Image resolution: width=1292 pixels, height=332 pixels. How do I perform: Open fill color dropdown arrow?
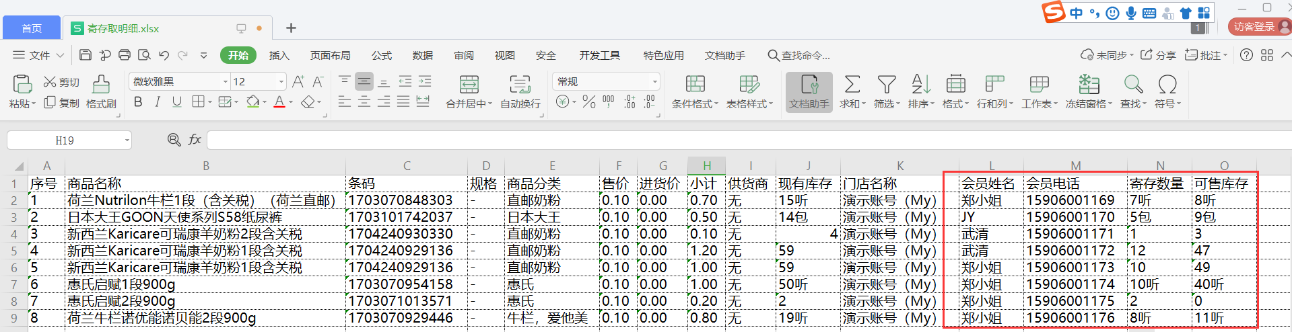[x=264, y=102]
